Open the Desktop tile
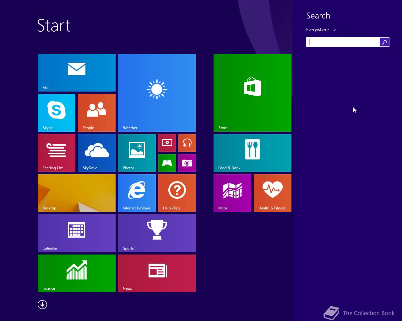 tap(77, 193)
